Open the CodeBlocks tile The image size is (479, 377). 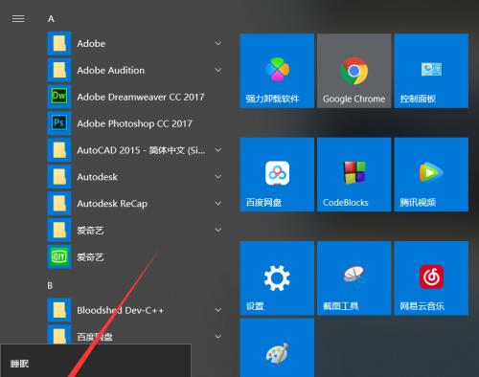354,174
